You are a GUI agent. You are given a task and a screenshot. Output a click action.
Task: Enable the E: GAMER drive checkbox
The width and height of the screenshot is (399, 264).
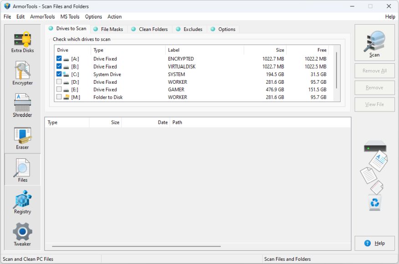[x=59, y=90]
